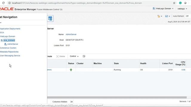Click the 0.00 CPU usage link

[x=183, y=70]
